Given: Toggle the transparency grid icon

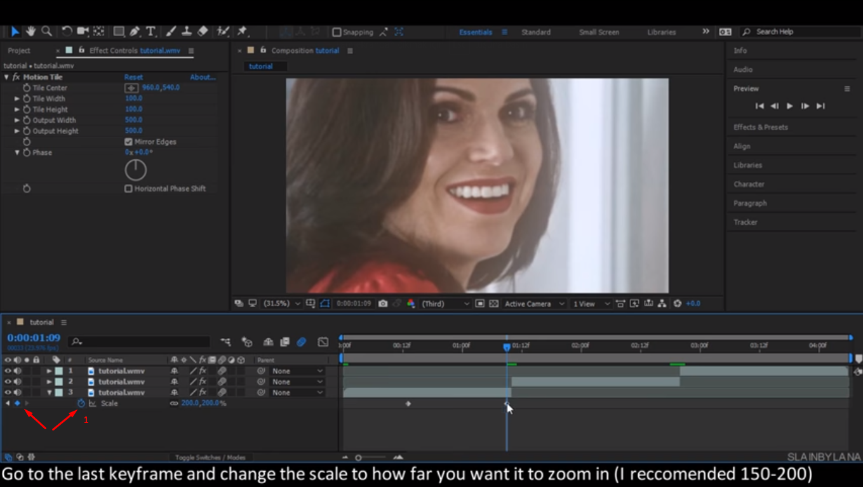Looking at the screenshot, I should pos(494,304).
